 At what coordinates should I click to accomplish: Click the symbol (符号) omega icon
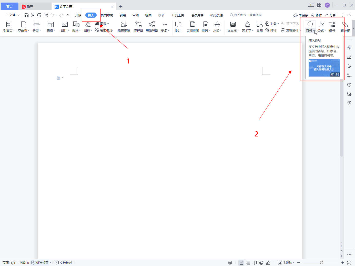(x=310, y=24)
